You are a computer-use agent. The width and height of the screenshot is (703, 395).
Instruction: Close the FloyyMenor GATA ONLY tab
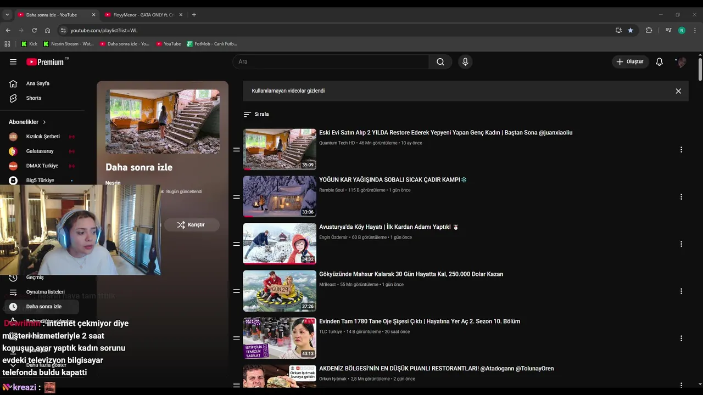pos(181,15)
